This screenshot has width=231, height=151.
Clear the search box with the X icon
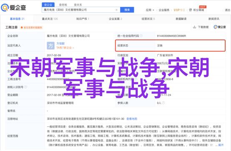116,10
